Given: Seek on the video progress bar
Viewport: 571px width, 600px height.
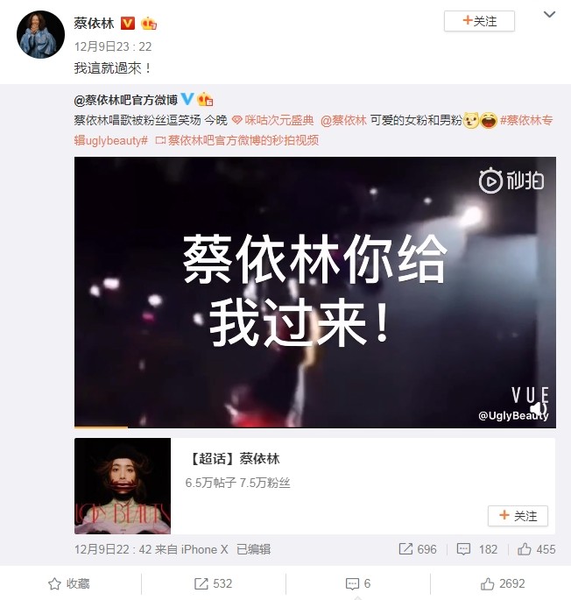Looking at the screenshot, I should (x=315, y=427).
